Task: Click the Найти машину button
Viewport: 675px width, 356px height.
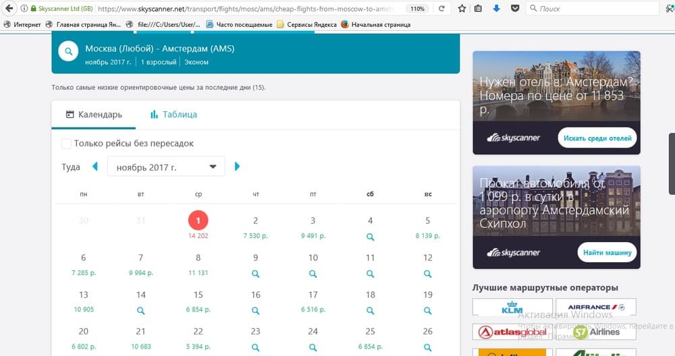Action: tap(607, 252)
